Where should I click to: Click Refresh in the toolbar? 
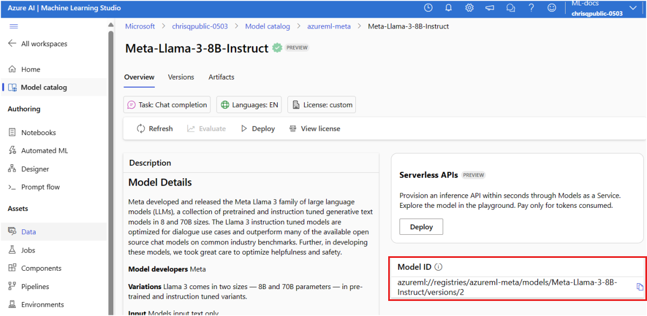(x=155, y=129)
